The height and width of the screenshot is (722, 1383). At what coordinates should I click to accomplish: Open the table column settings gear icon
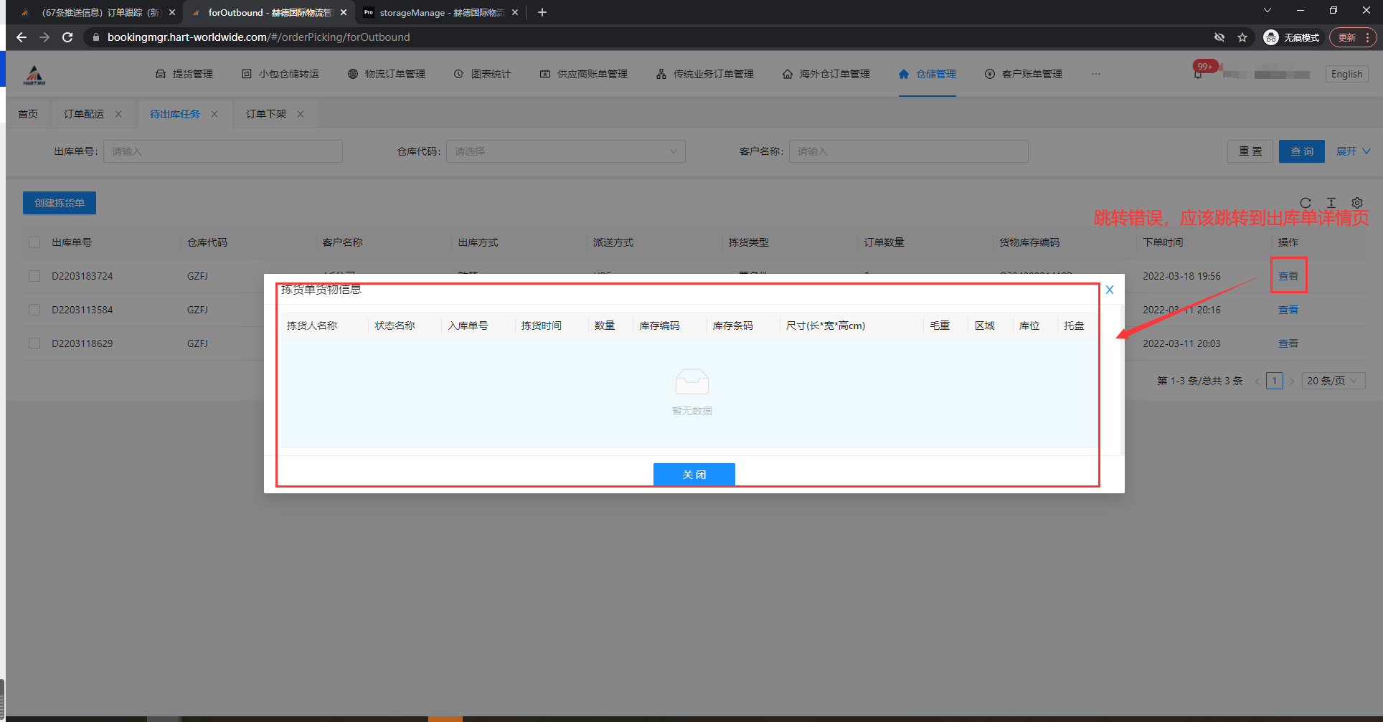point(1357,203)
